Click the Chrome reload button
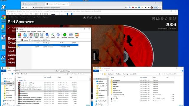The image size is (189, 106). [29, 7]
